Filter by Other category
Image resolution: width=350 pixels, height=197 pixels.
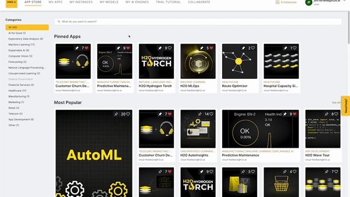click(14, 125)
